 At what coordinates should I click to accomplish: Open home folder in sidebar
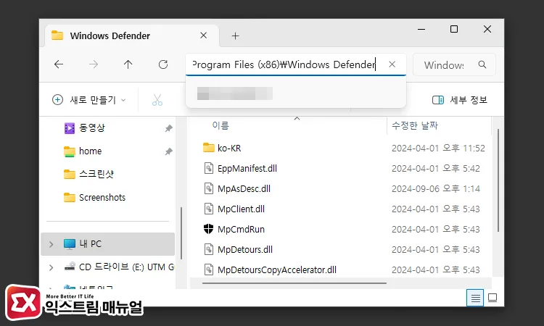90,151
